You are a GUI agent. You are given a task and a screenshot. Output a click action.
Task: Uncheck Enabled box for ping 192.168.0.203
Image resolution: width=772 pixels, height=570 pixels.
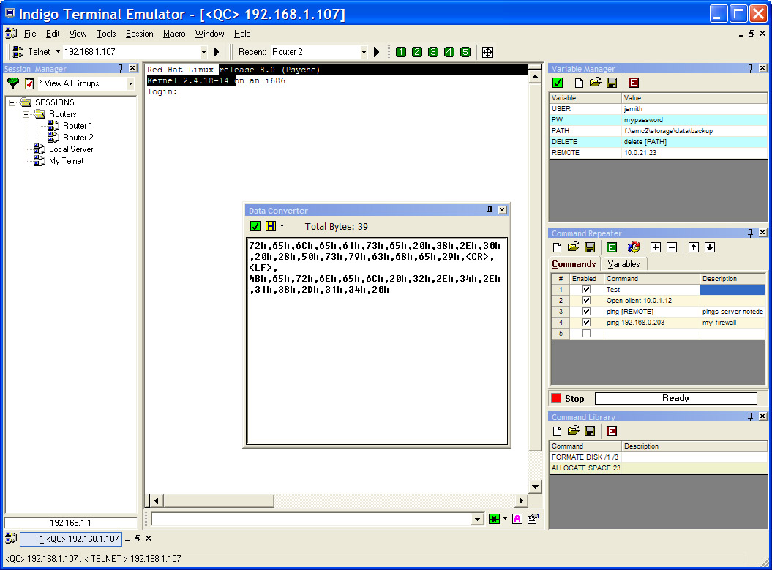tap(586, 323)
